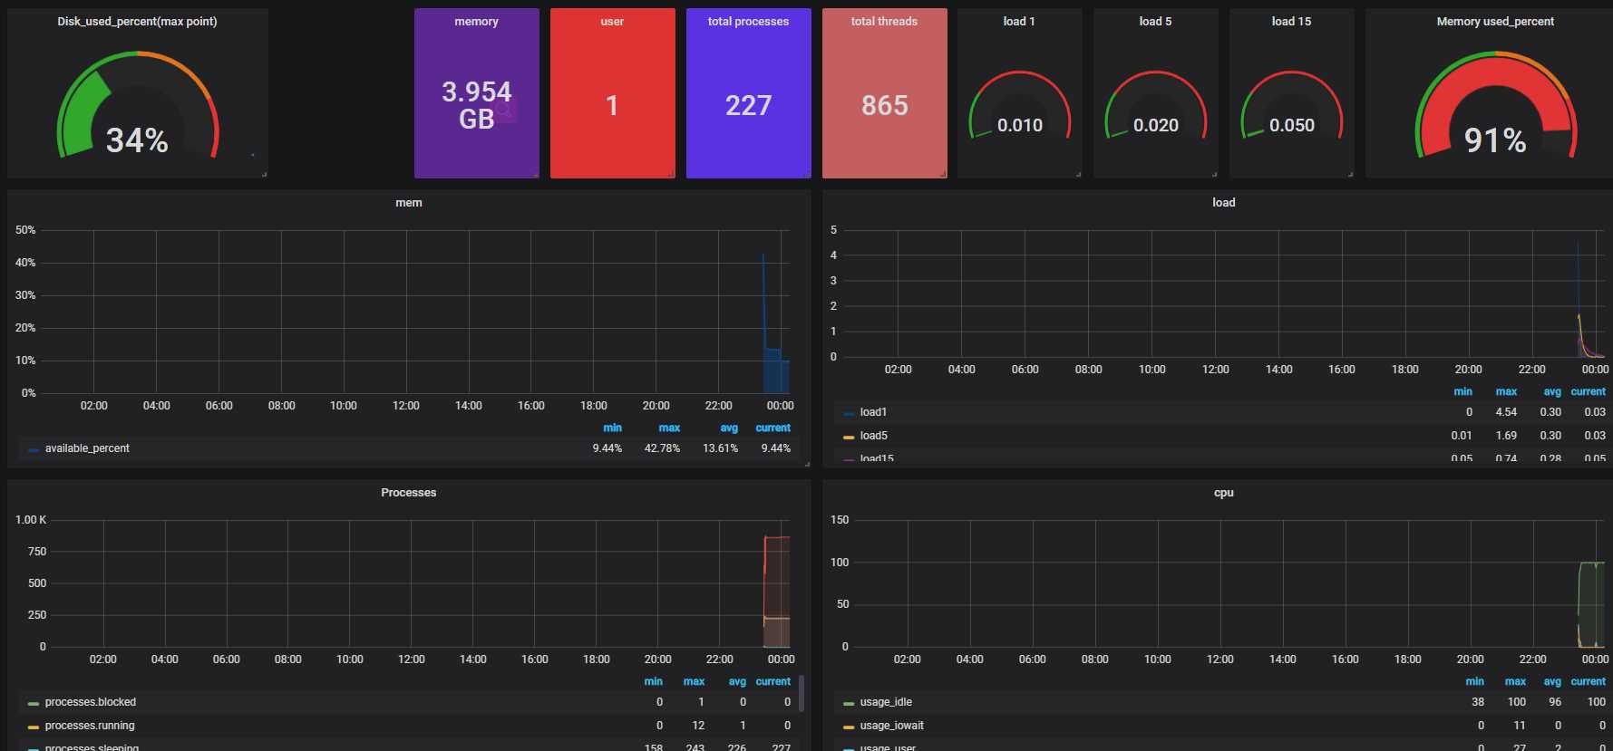1613x751 pixels.
Task: Open the load 5 gauge title menu
Action: click(1155, 21)
